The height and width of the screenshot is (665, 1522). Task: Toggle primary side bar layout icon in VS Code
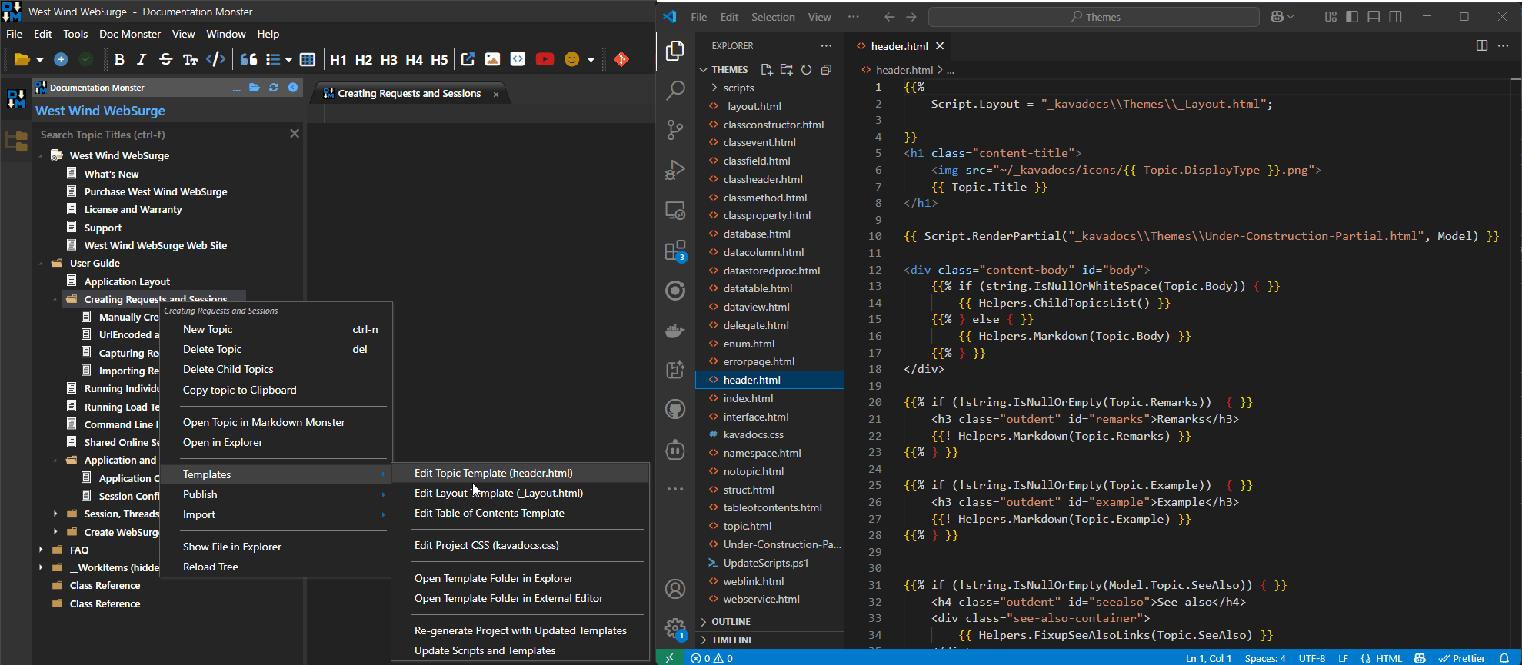tap(1352, 17)
